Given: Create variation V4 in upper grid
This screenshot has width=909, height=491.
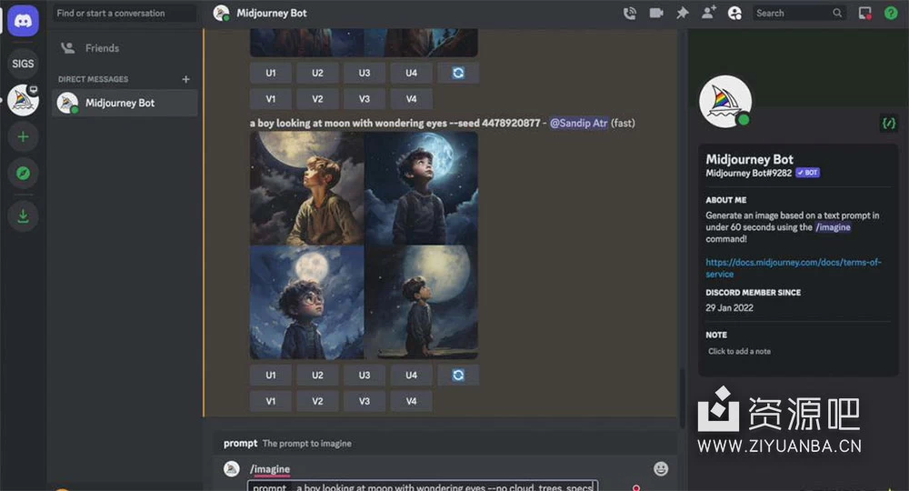Looking at the screenshot, I should pyautogui.click(x=411, y=99).
